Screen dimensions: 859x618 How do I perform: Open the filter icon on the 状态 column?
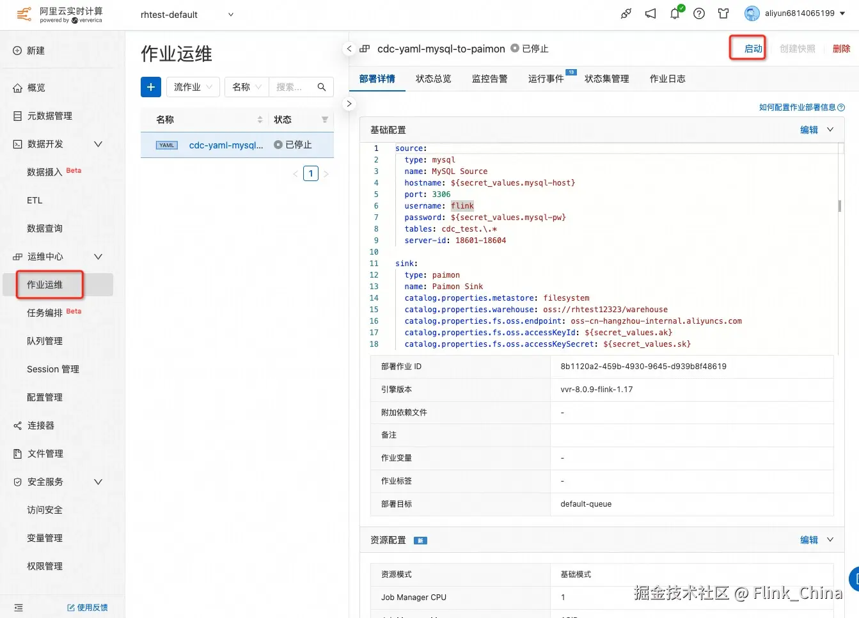coord(325,120)
